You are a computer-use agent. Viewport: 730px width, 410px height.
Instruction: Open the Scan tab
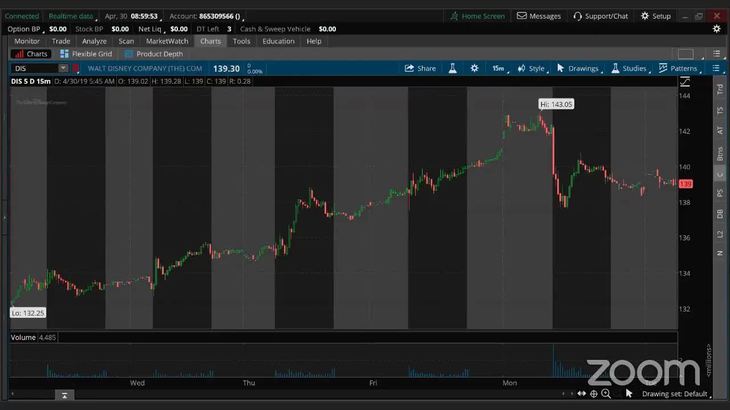(x=126, y=41)
